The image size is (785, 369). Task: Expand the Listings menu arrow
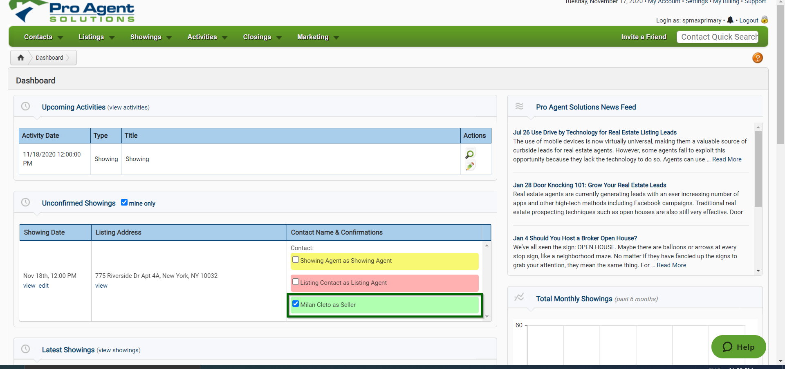pos(112,38)
